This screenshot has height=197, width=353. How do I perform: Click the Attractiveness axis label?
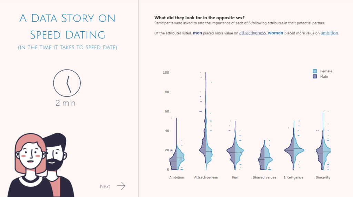[206, 177]
